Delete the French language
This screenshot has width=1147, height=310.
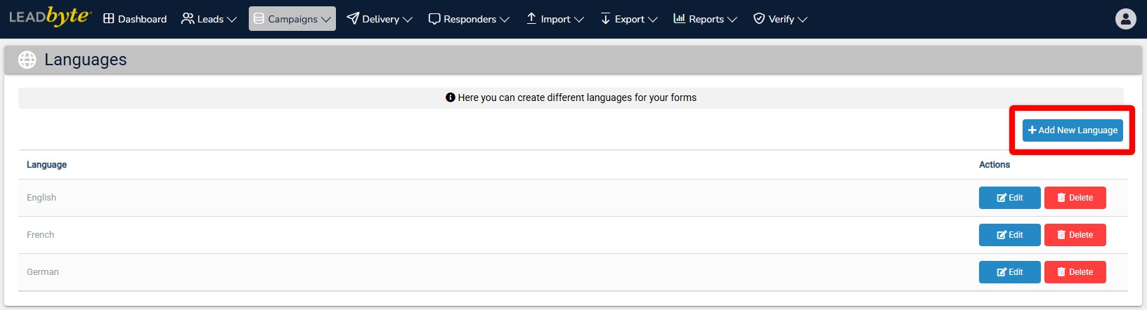coord(1075,235)
